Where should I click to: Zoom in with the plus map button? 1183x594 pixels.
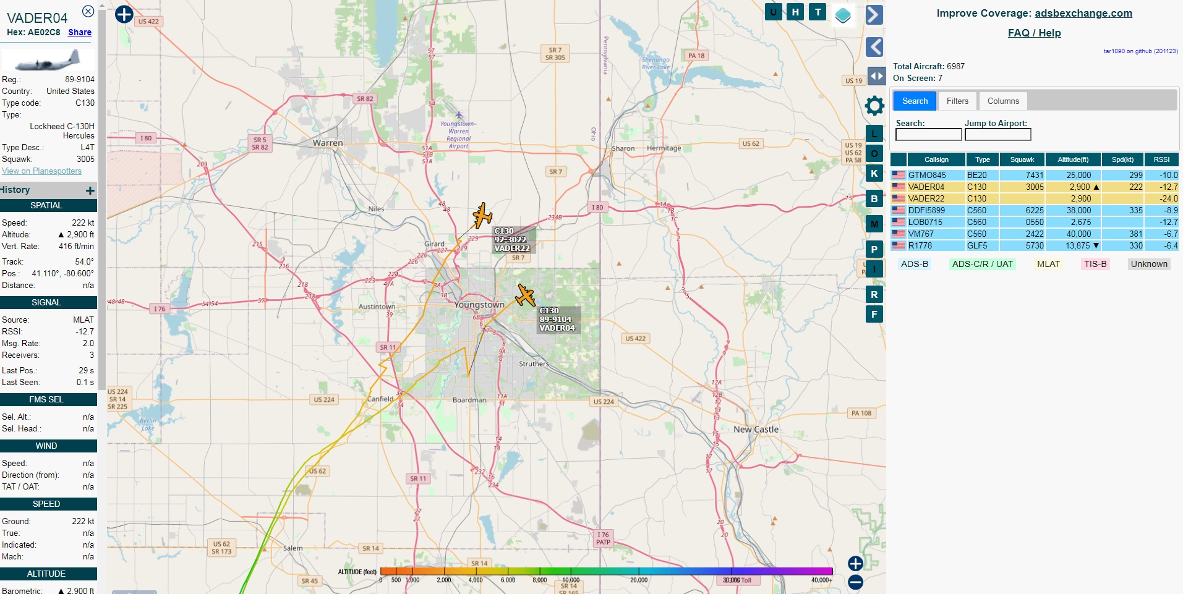coord(855,564)
